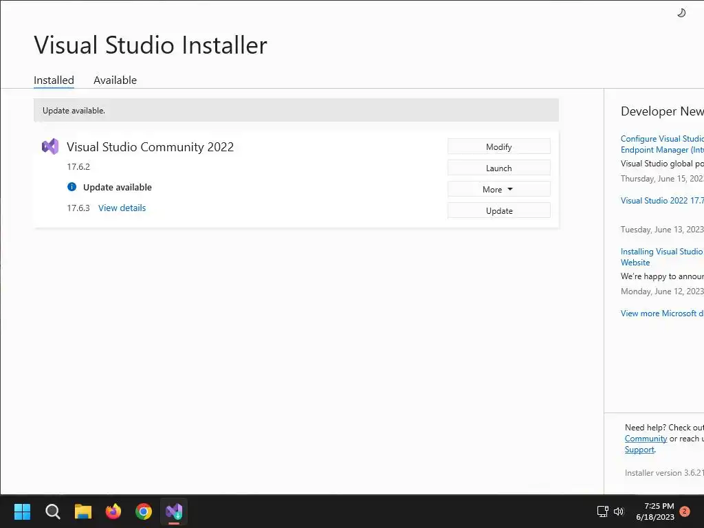Click bold Update available status text
Image resolution: width=704 pixels, height=528 pixels.
click(x=117, y=187)
